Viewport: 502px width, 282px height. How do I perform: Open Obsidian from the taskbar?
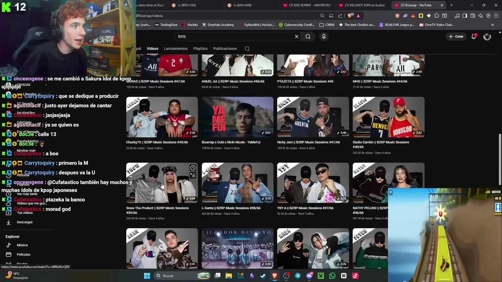coord(251,276)
